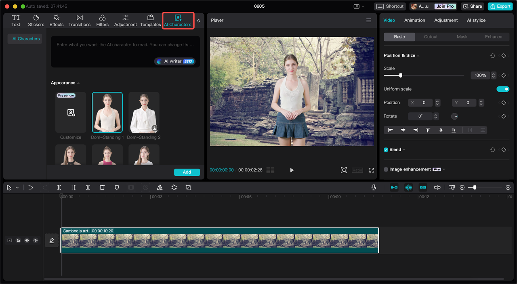Uncheck the Blend checkbox

[x=386, y=149]
